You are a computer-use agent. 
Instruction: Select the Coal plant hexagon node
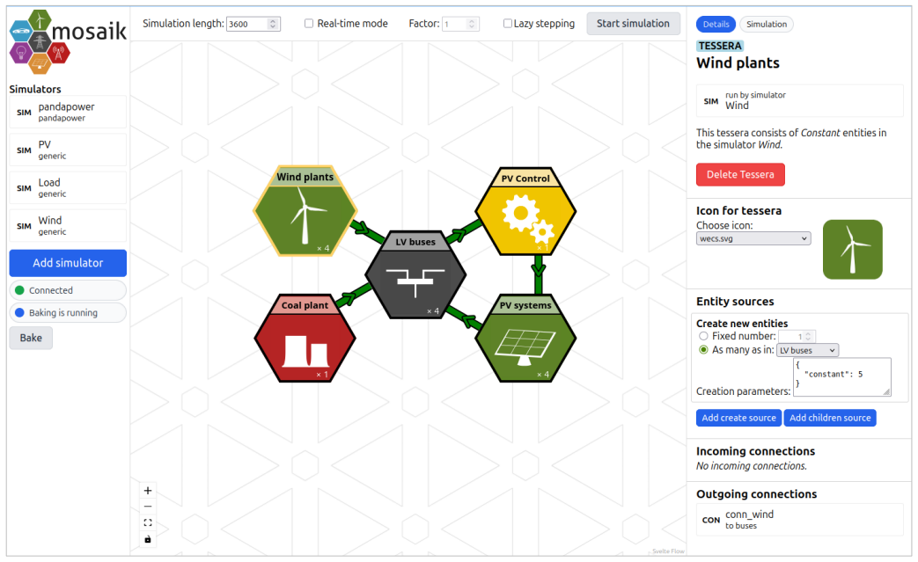click(305, 339)
